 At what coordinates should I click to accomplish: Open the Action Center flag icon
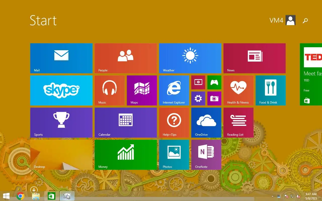286,196
